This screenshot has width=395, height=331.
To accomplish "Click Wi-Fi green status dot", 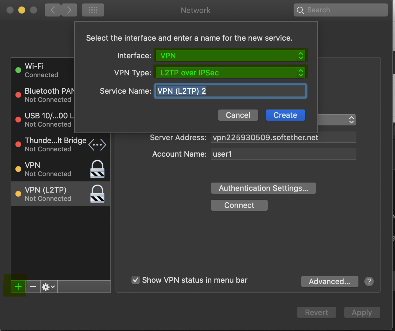I will (18, 70).
